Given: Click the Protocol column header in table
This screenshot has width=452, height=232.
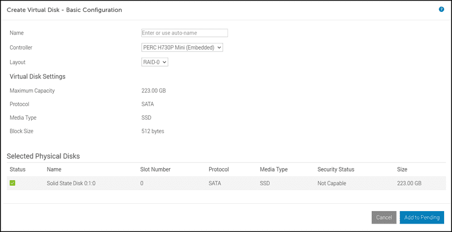Looking at the screenshot, I should pos(219,169).
